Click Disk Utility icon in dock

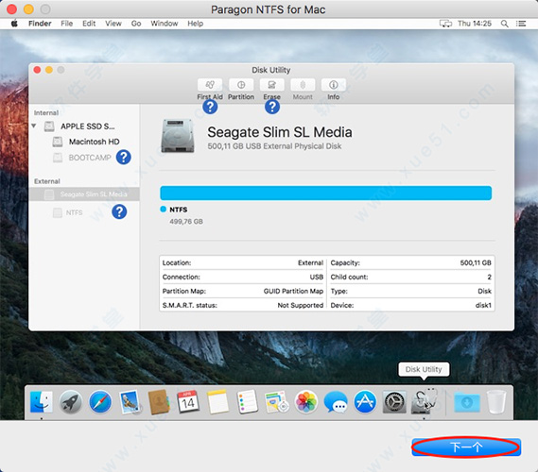[425, 401]
